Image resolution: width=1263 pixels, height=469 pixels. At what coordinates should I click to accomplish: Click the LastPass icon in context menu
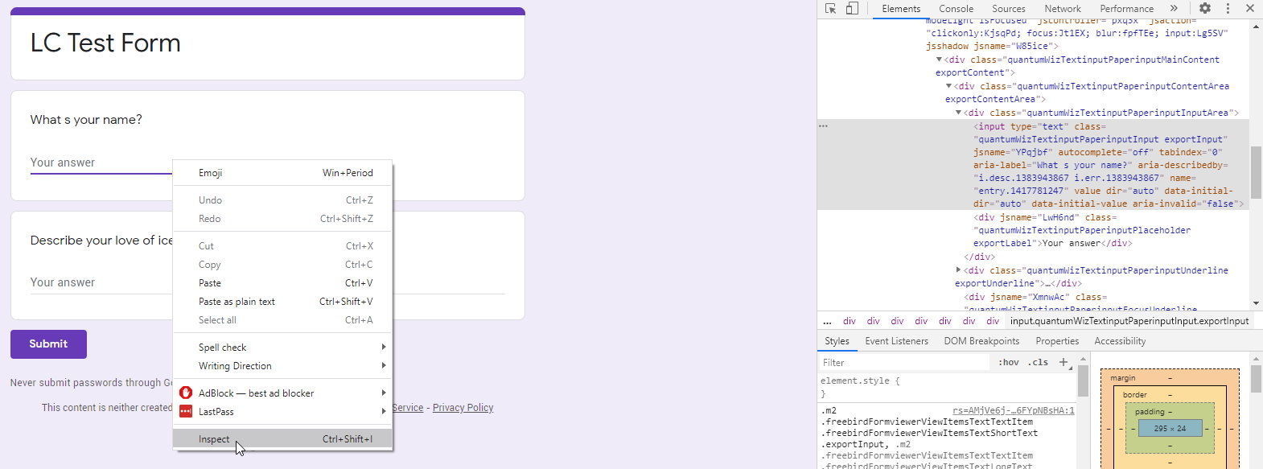click(186, 411)
